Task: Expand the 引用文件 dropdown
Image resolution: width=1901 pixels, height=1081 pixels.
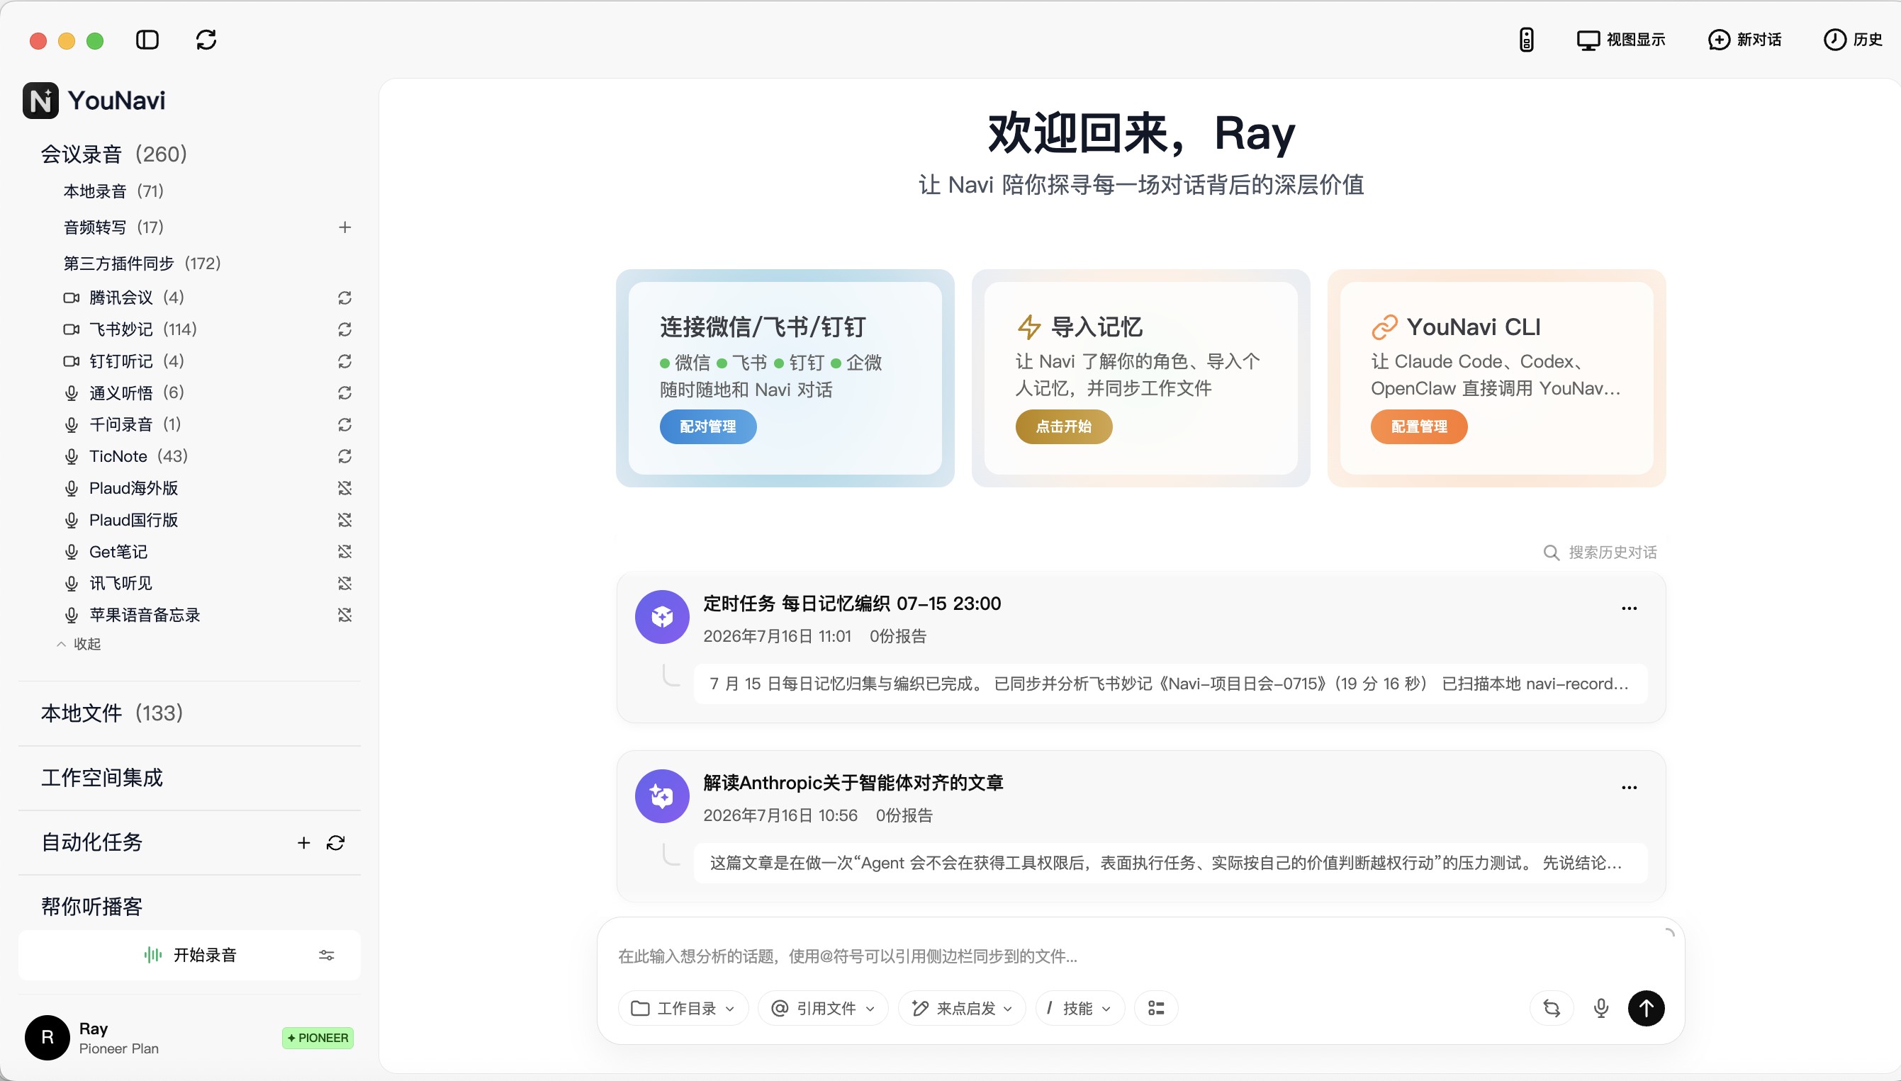Action: point(823,1008)
